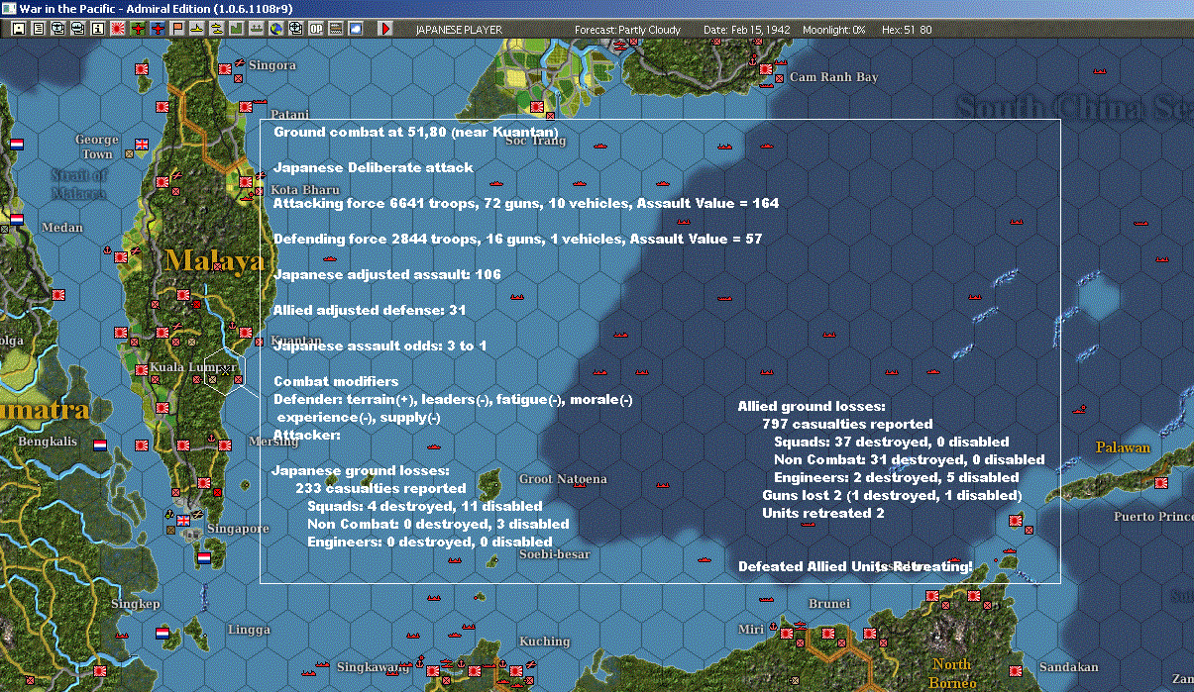1194x692 pixels.
Task: Click the red play arrow end-turn icon
Action: (386, 29)
